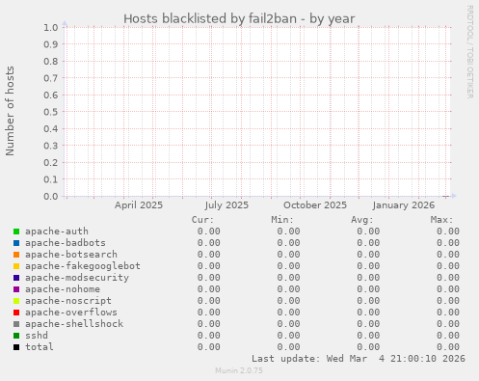Click the sshd dark green swatch

(16, 336)
